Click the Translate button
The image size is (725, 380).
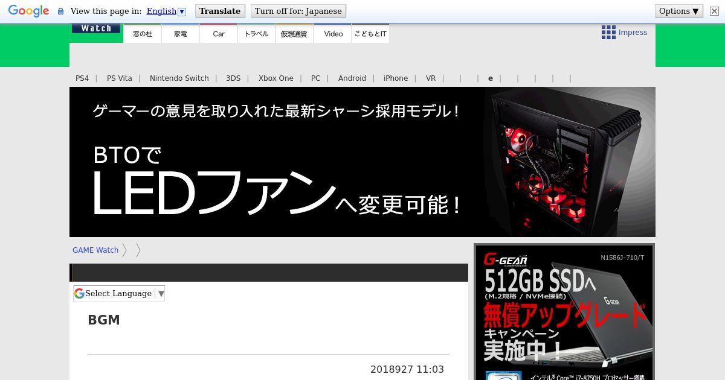click(220, 11)
